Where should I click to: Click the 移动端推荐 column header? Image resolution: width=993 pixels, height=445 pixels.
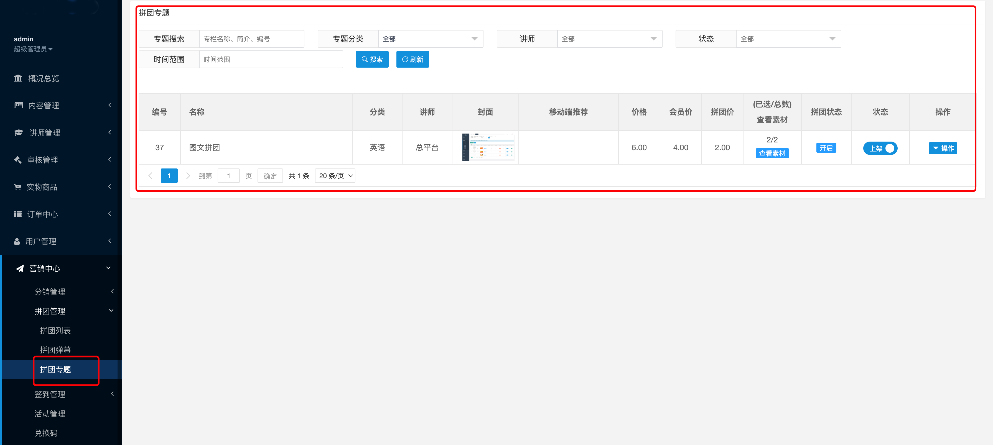pos(568,112)
